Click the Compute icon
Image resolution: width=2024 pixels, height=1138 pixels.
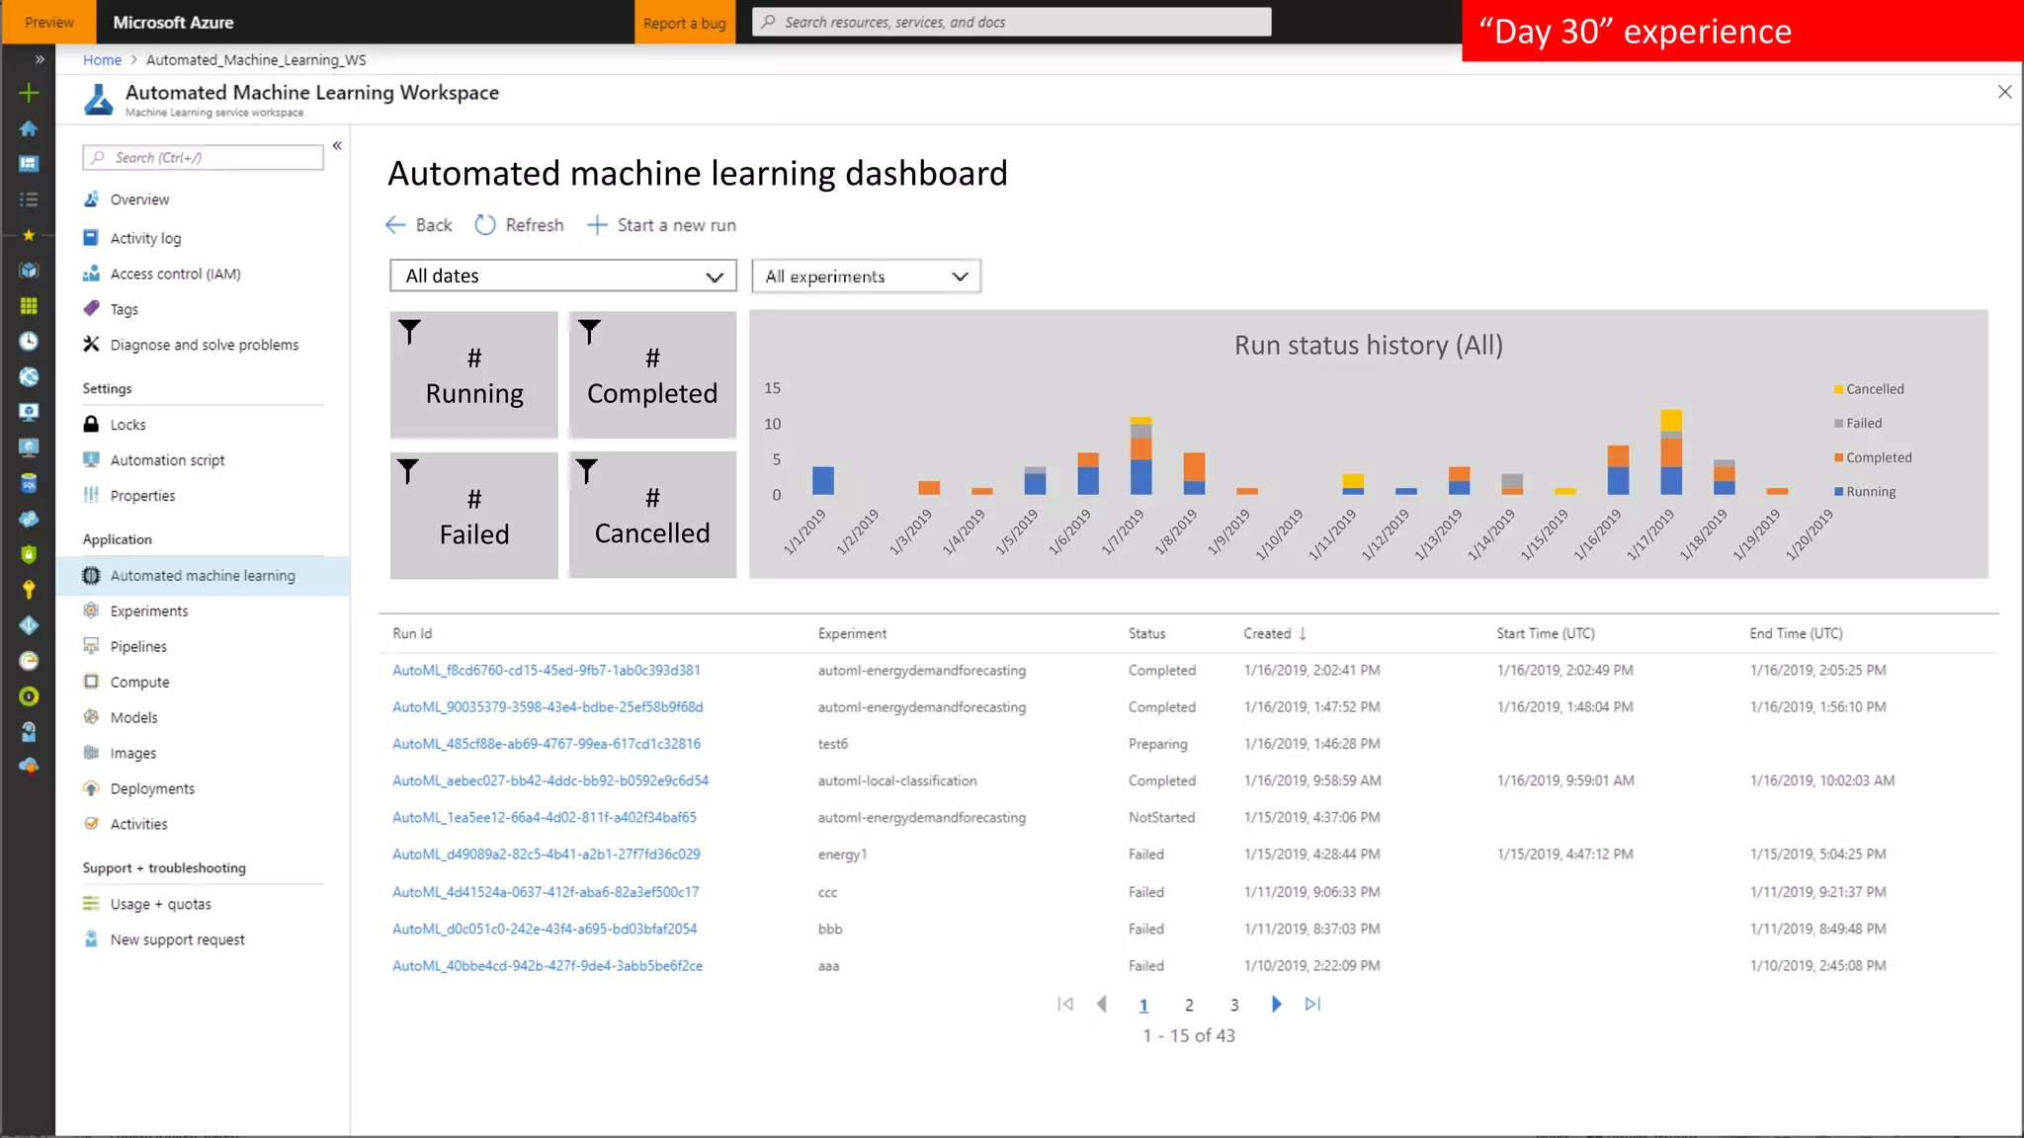tap(91, 683)
